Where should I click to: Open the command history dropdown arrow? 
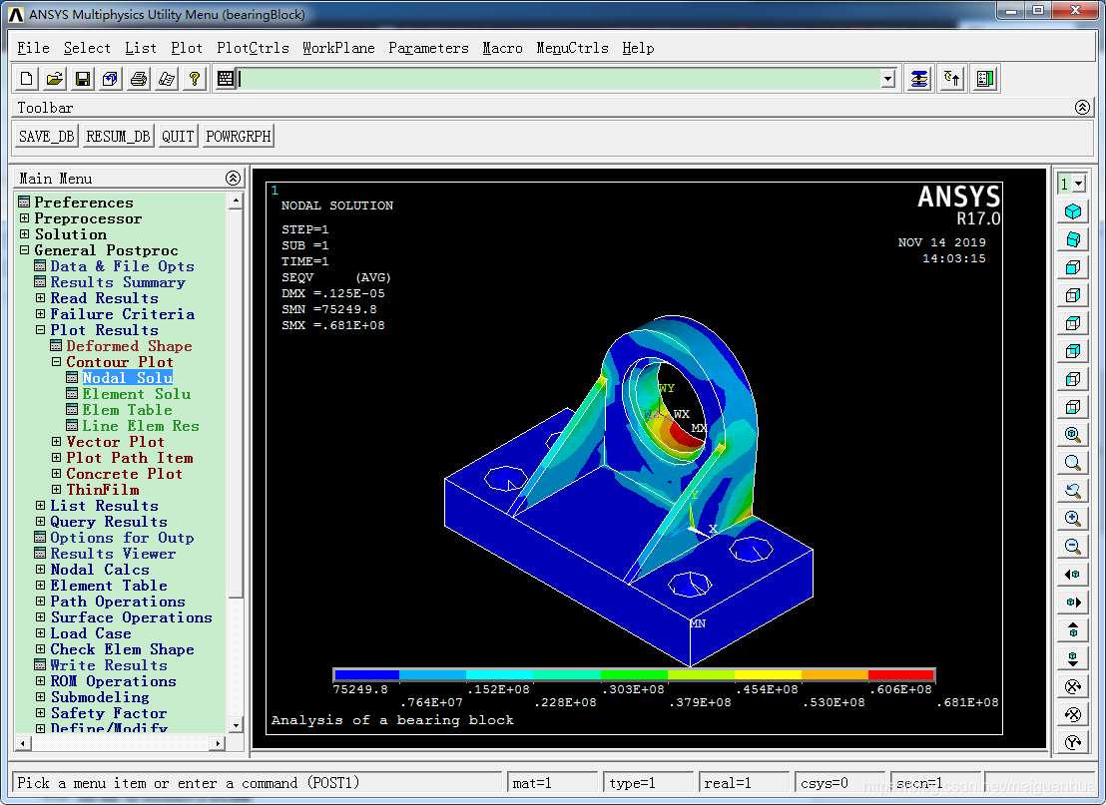(x=888, y=79)
